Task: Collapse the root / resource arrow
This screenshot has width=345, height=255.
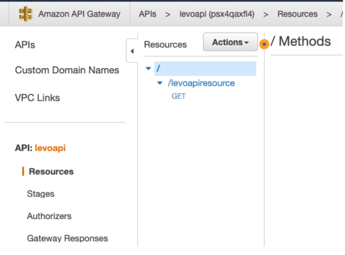Action: click(x=148, y=68)
